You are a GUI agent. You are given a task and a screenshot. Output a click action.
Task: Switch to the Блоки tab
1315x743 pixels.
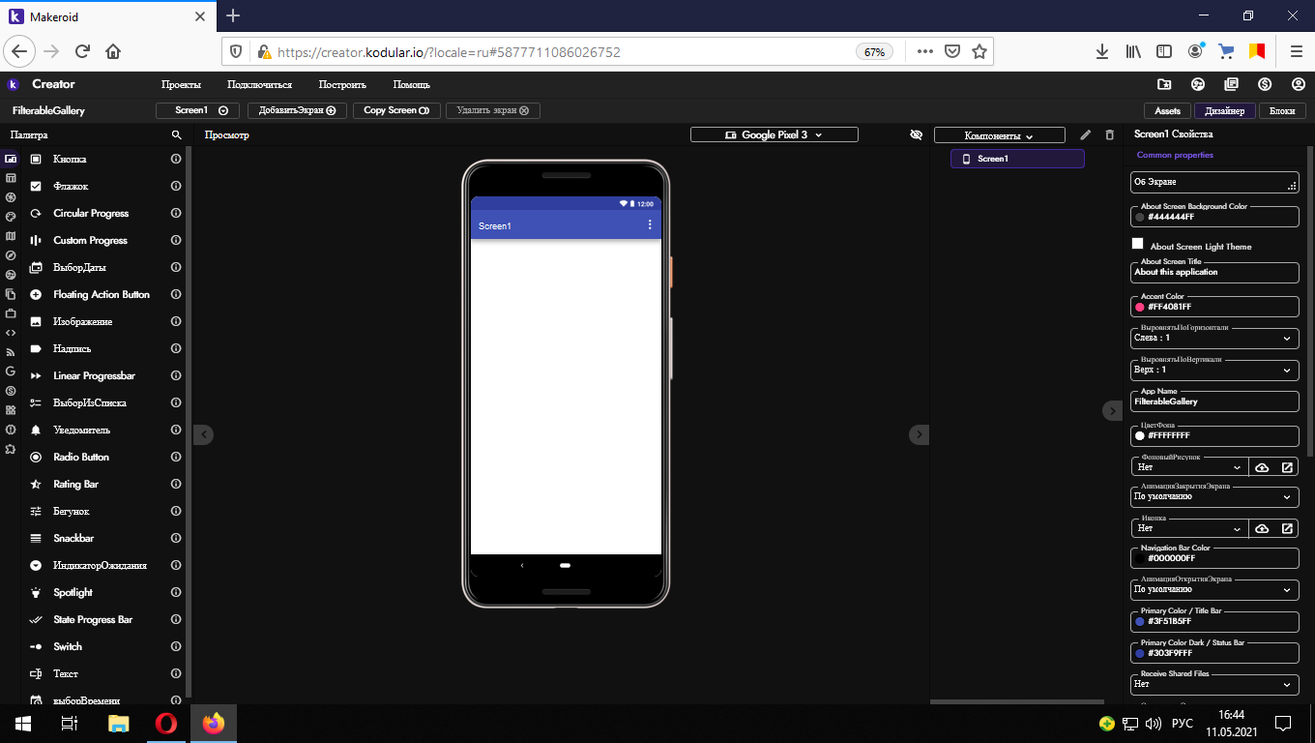[1282, 111]
